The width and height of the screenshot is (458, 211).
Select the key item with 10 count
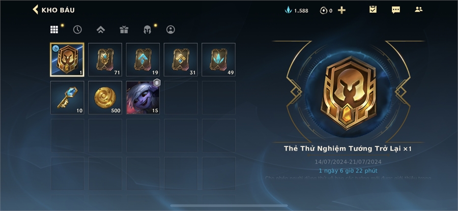(67, 98)
